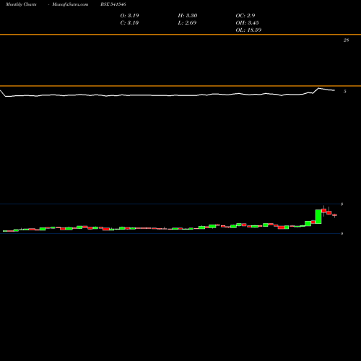Click the 'Monthly Charts' title text

click(21, 4)
